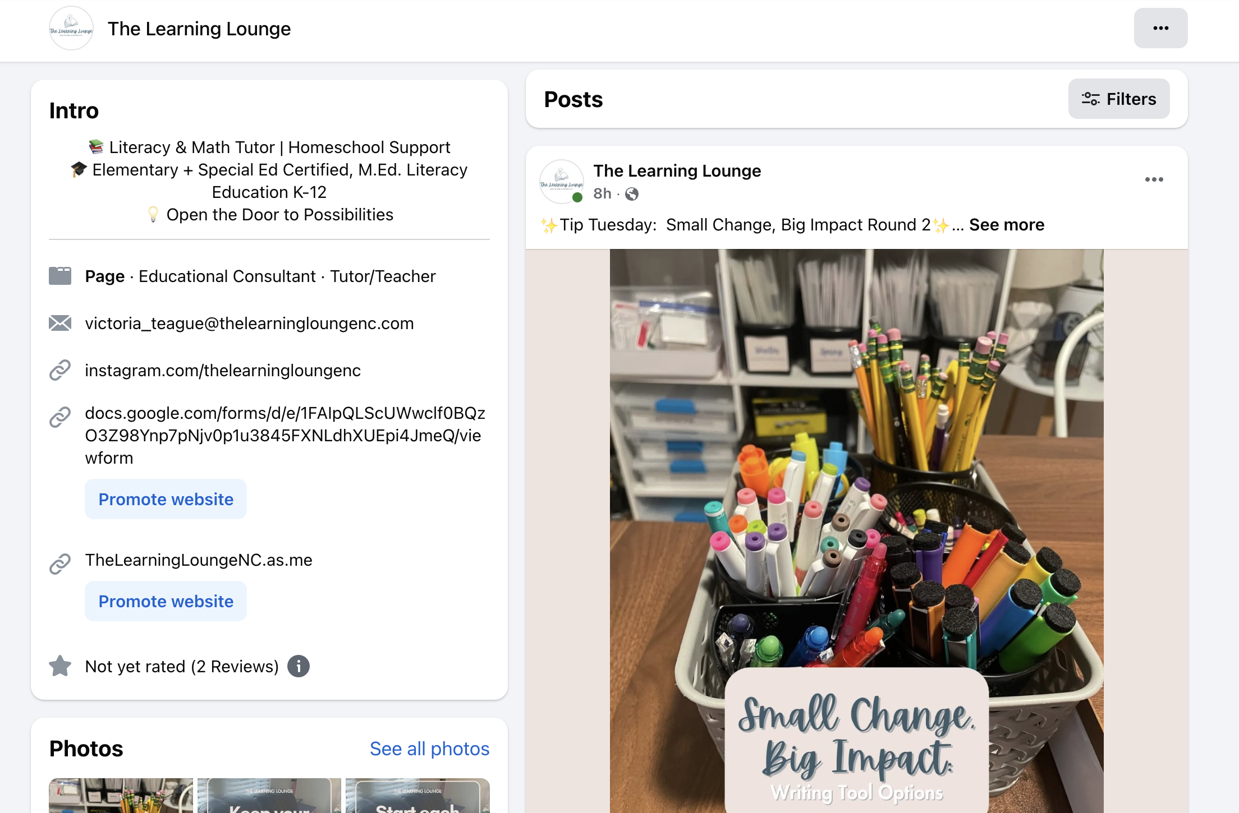The image size is (1239, 813).
Task: Open page options three-dot menu
Action: [x=1160, y=28]
